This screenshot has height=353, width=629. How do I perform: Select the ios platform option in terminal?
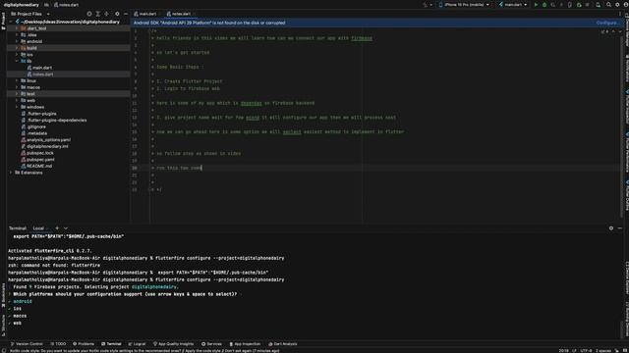click(x=18, y=309)
